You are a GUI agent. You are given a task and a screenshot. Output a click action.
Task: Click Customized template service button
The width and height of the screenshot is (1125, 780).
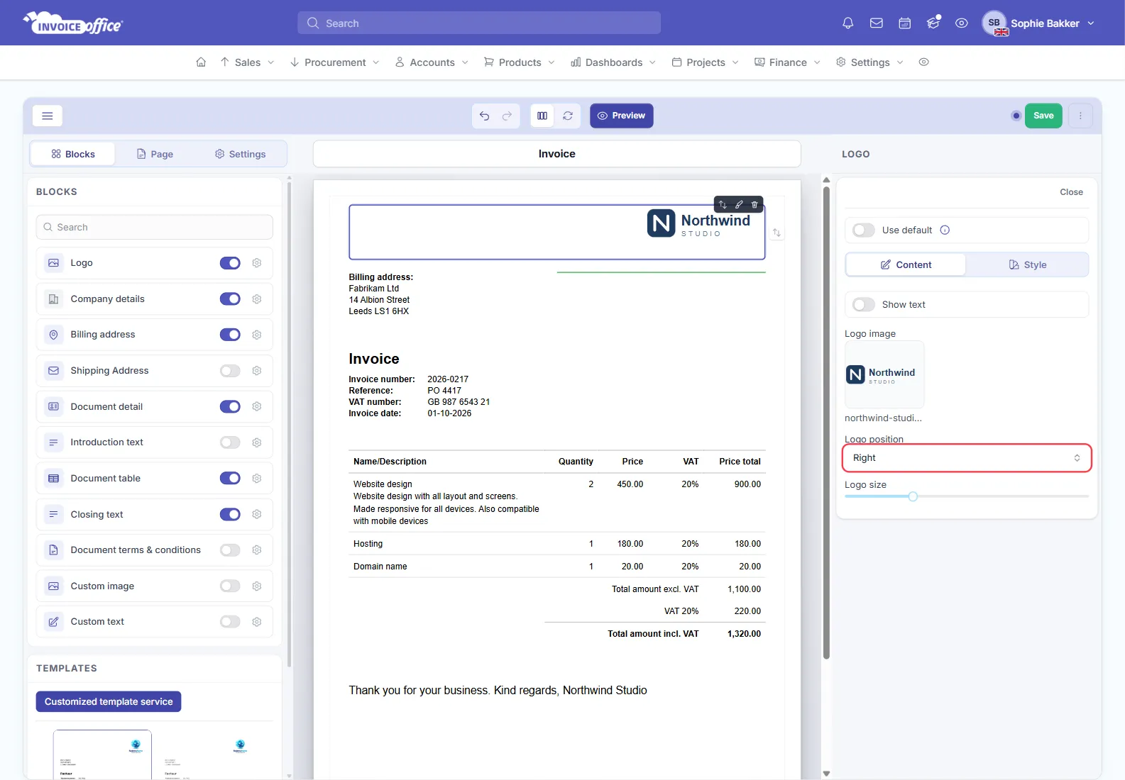(x=109, y=701)
